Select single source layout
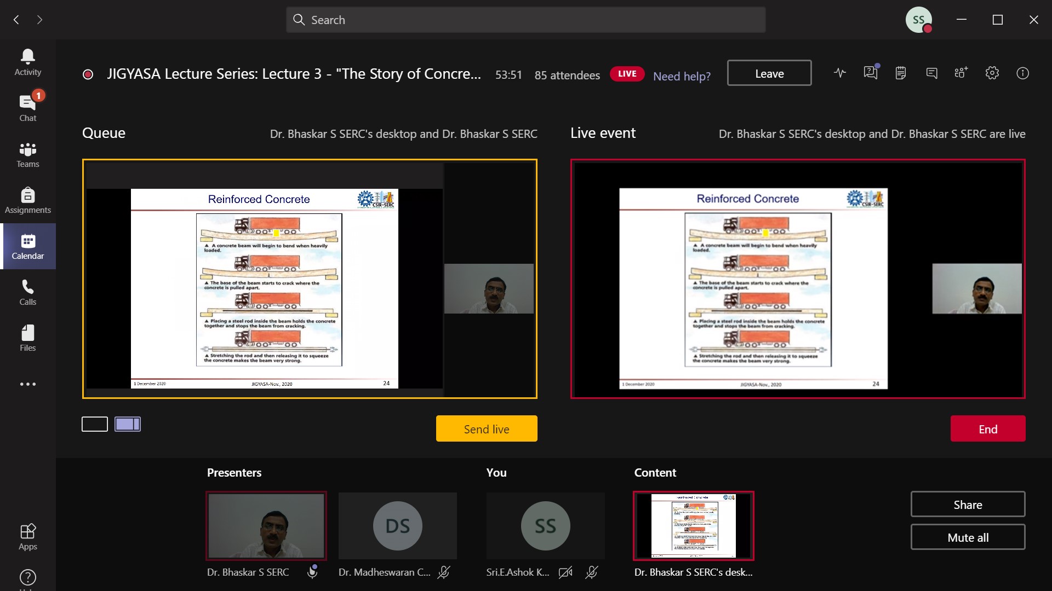Screen dimensions: 1052x591 pos(95,424)
